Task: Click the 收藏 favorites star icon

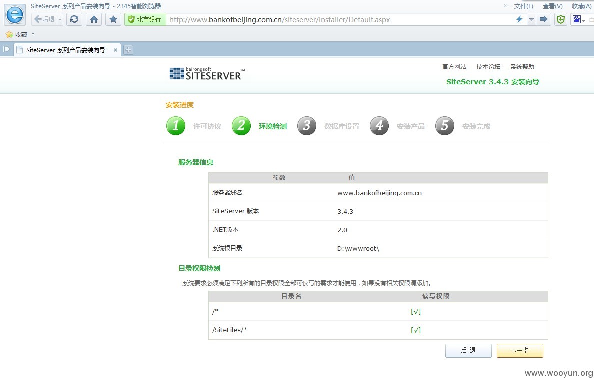Action: coord(9,35)
